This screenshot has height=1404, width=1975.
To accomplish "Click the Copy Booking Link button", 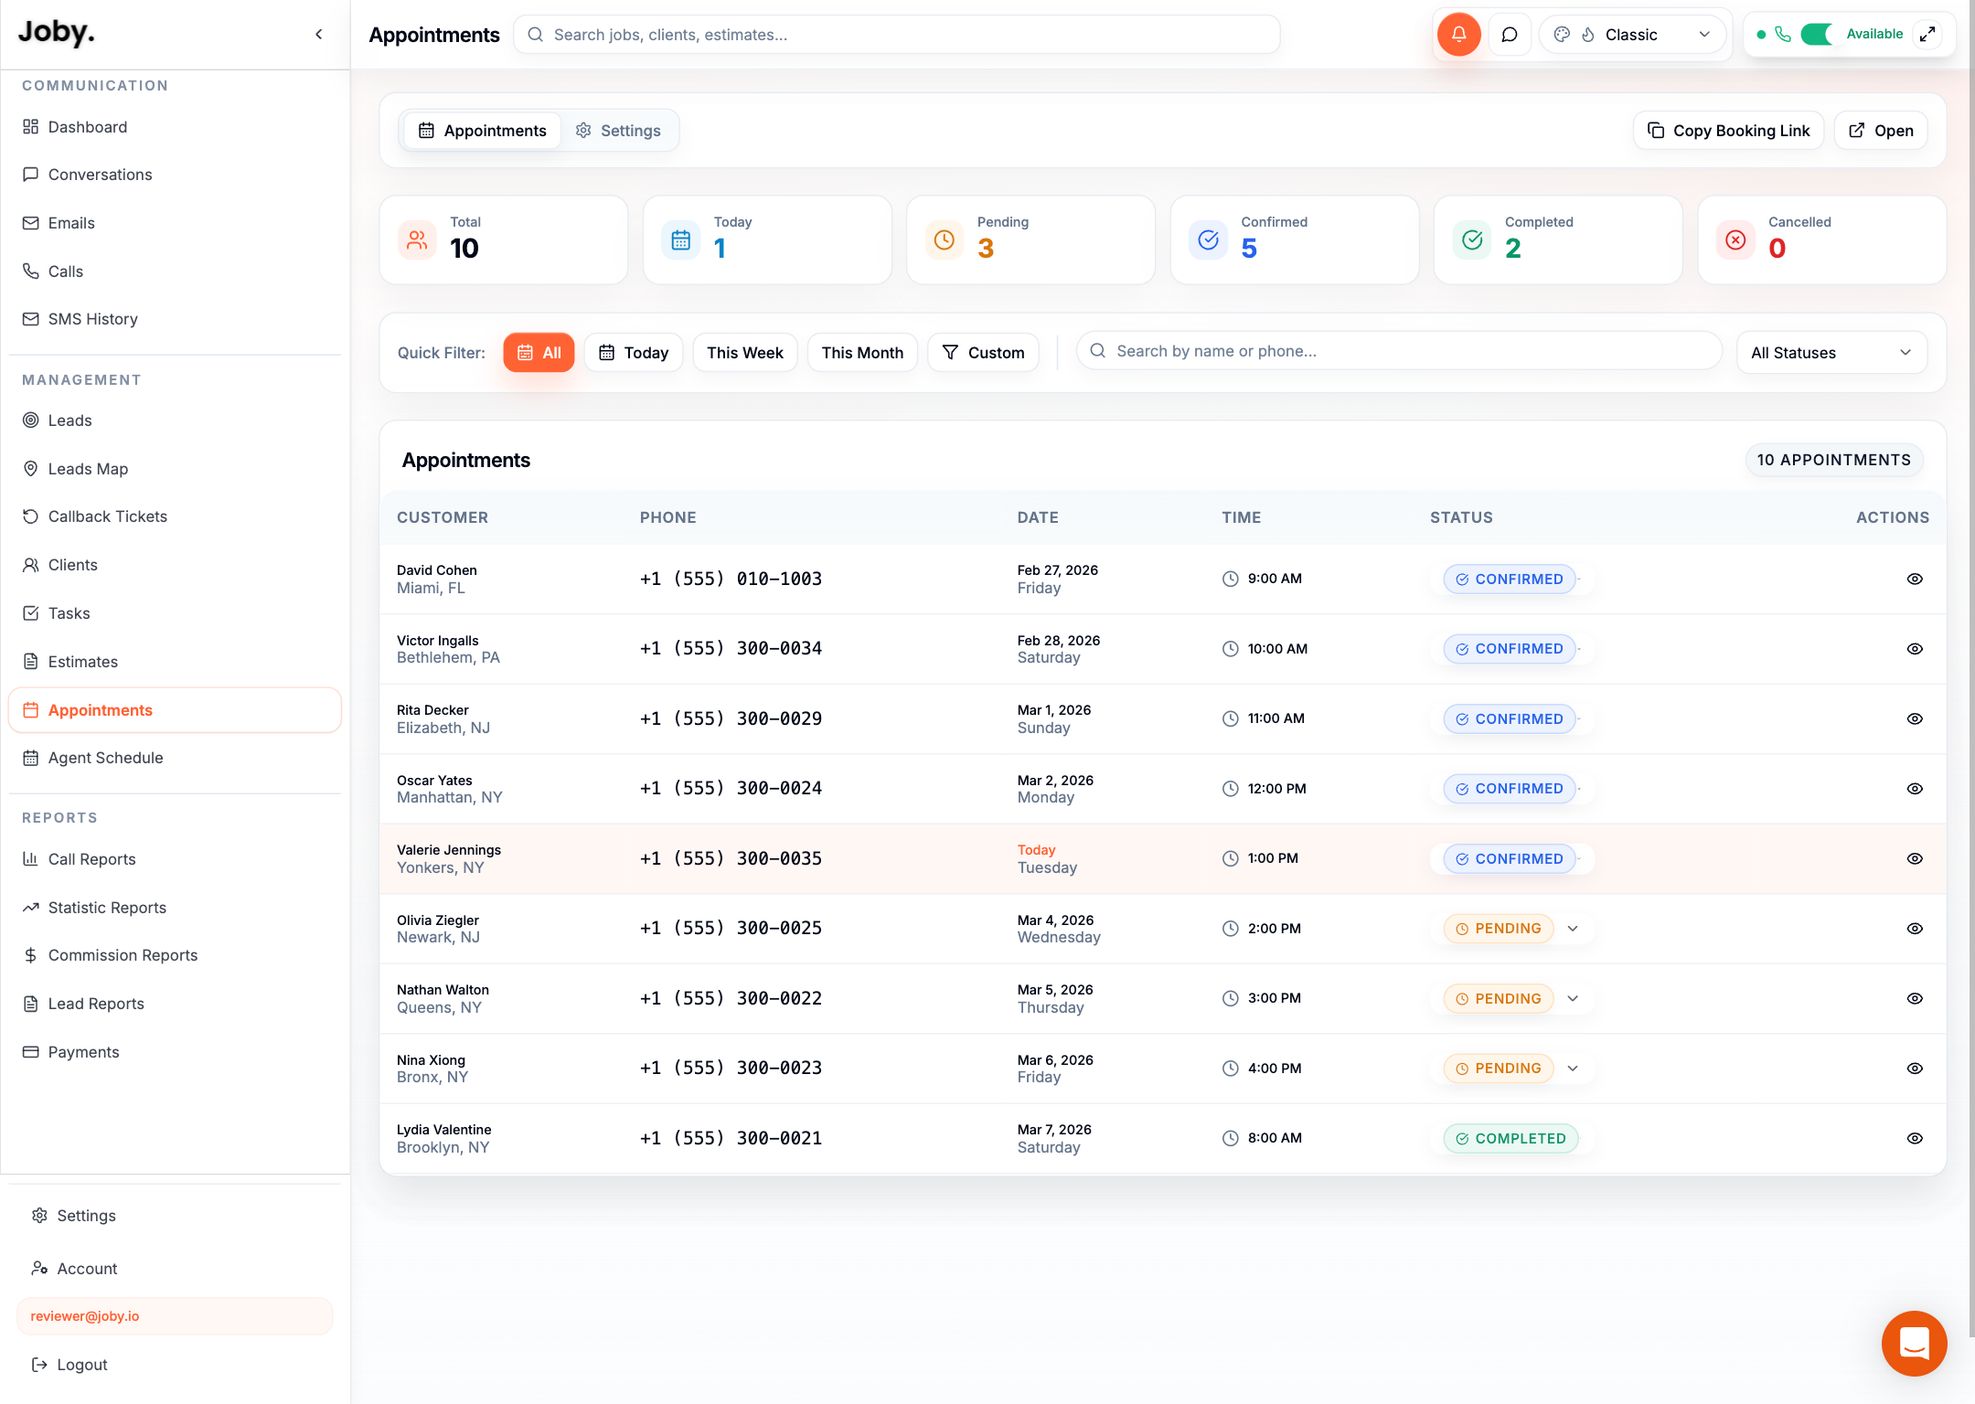I will tap(1728, 131).
